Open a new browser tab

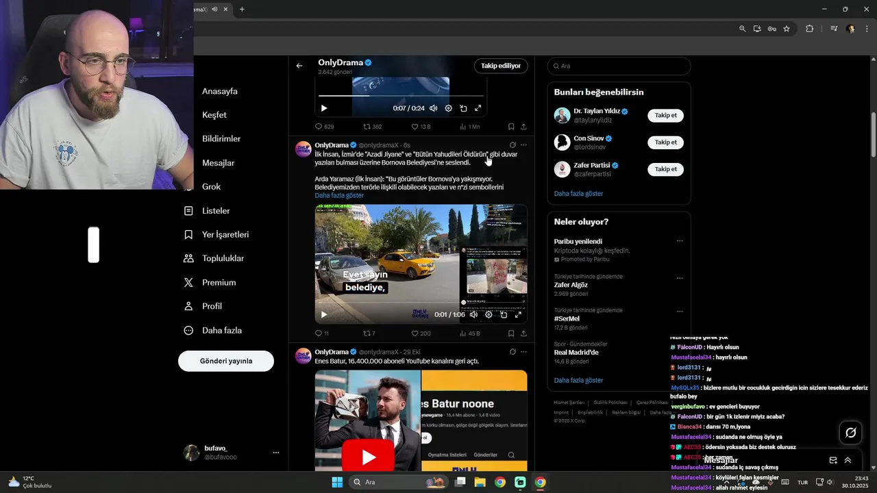click(x=242, y=9)
